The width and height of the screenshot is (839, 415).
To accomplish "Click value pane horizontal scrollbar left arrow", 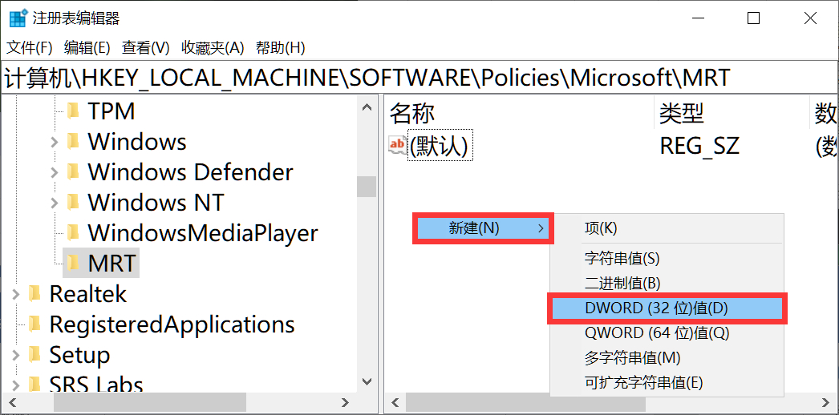I will pyautogui.click(x=395, y=402).
